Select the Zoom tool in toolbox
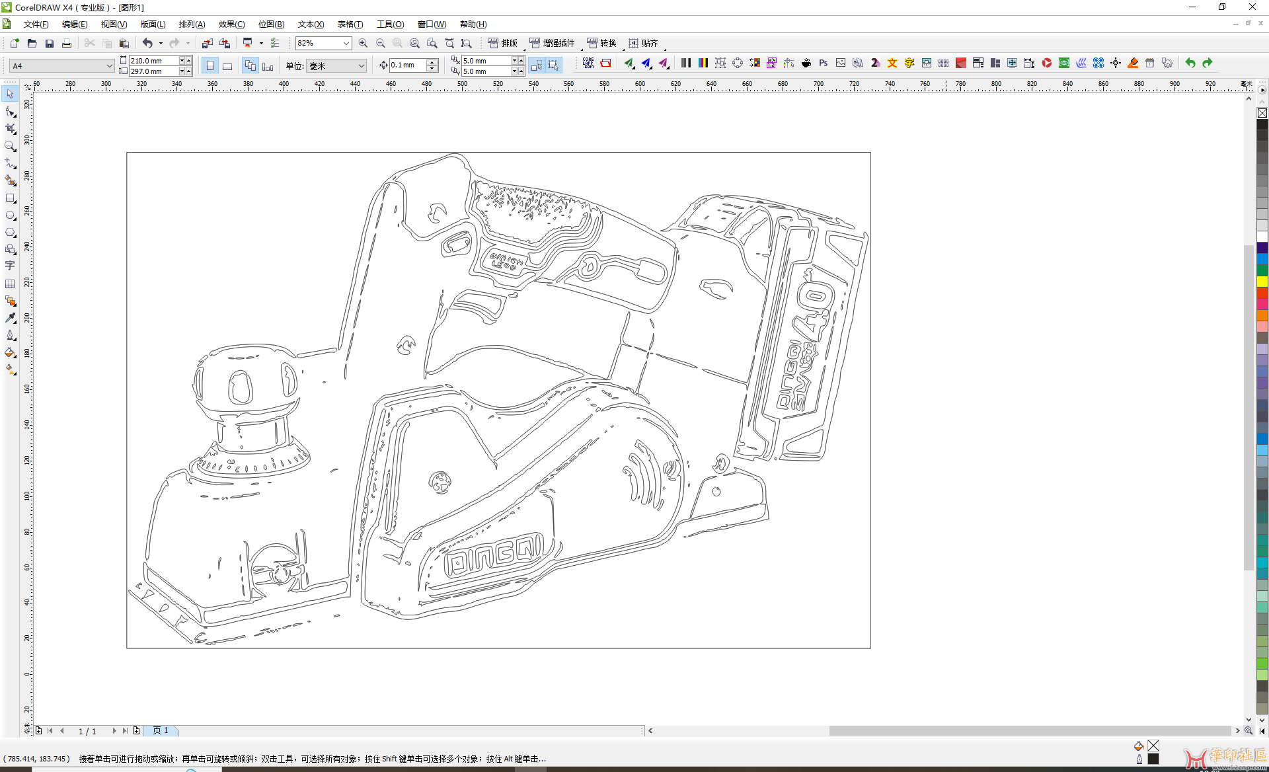The width and height of the screenshot is (1269, 772). point(10,146)
